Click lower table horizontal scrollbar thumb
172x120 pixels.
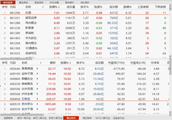tap(23, 115)
